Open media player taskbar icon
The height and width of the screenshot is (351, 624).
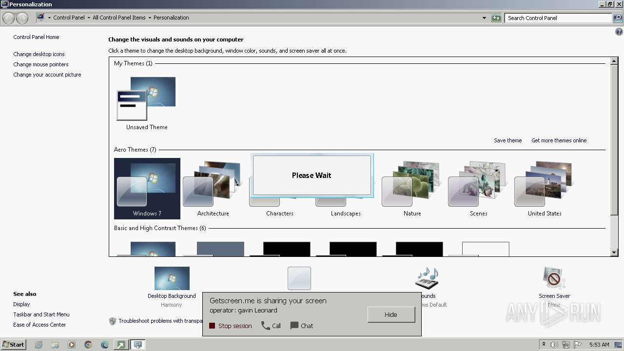point(72,345)
